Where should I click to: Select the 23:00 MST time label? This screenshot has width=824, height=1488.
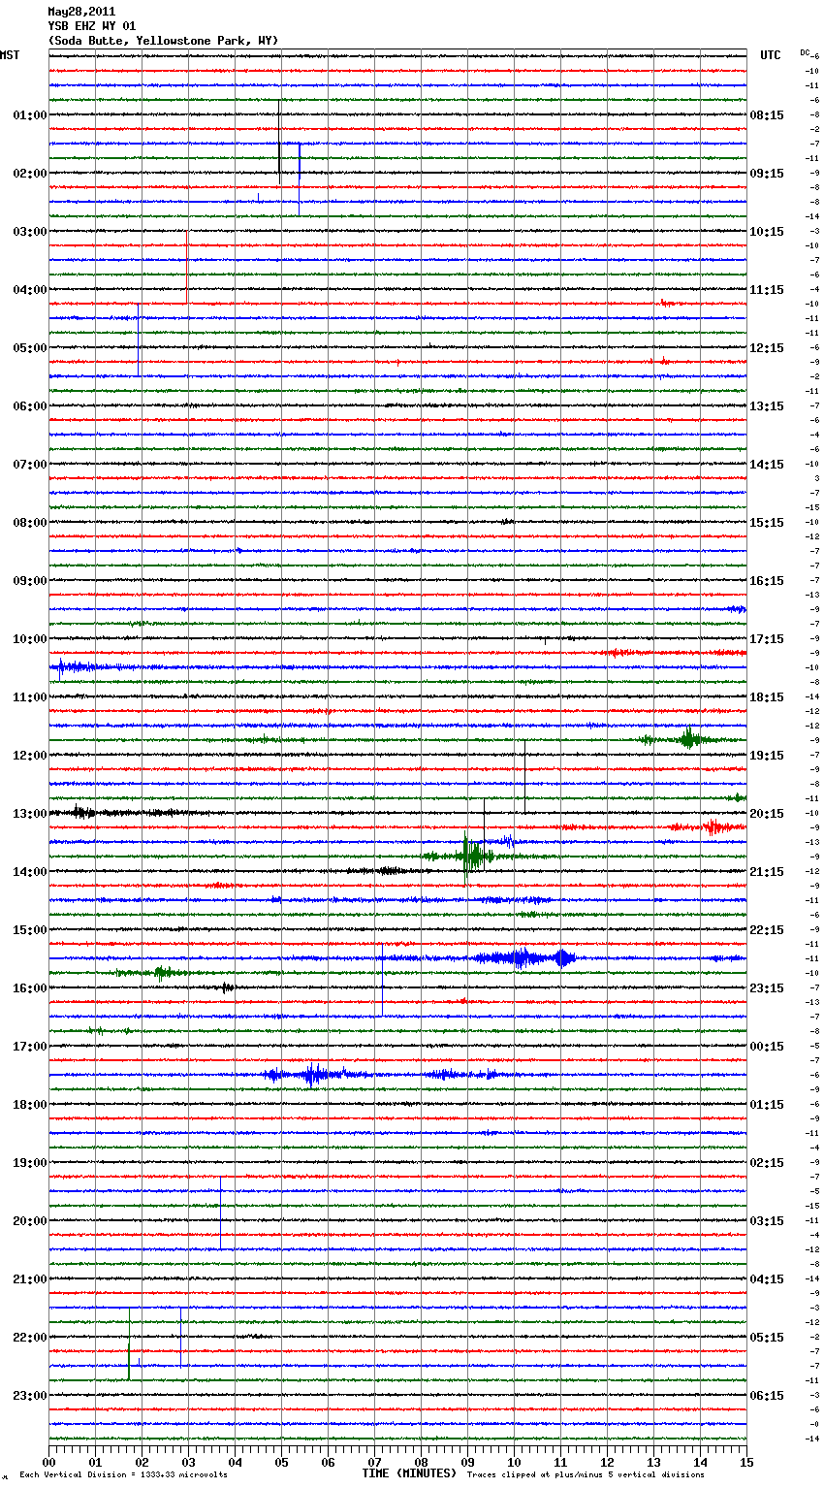pos(29,1396)
